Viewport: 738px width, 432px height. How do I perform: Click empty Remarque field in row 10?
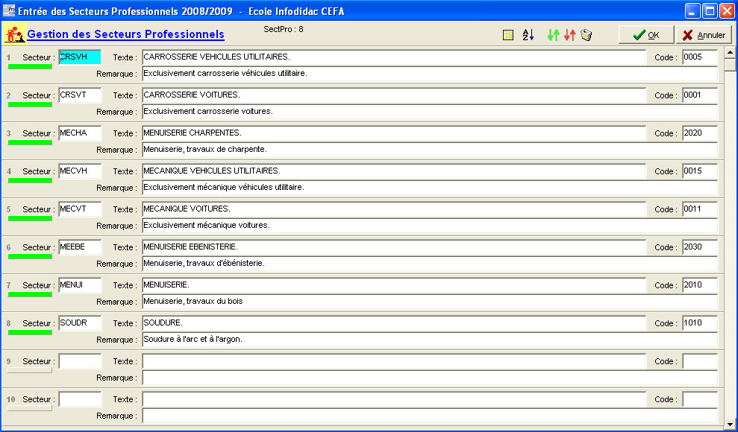click(x=430, y=416)
